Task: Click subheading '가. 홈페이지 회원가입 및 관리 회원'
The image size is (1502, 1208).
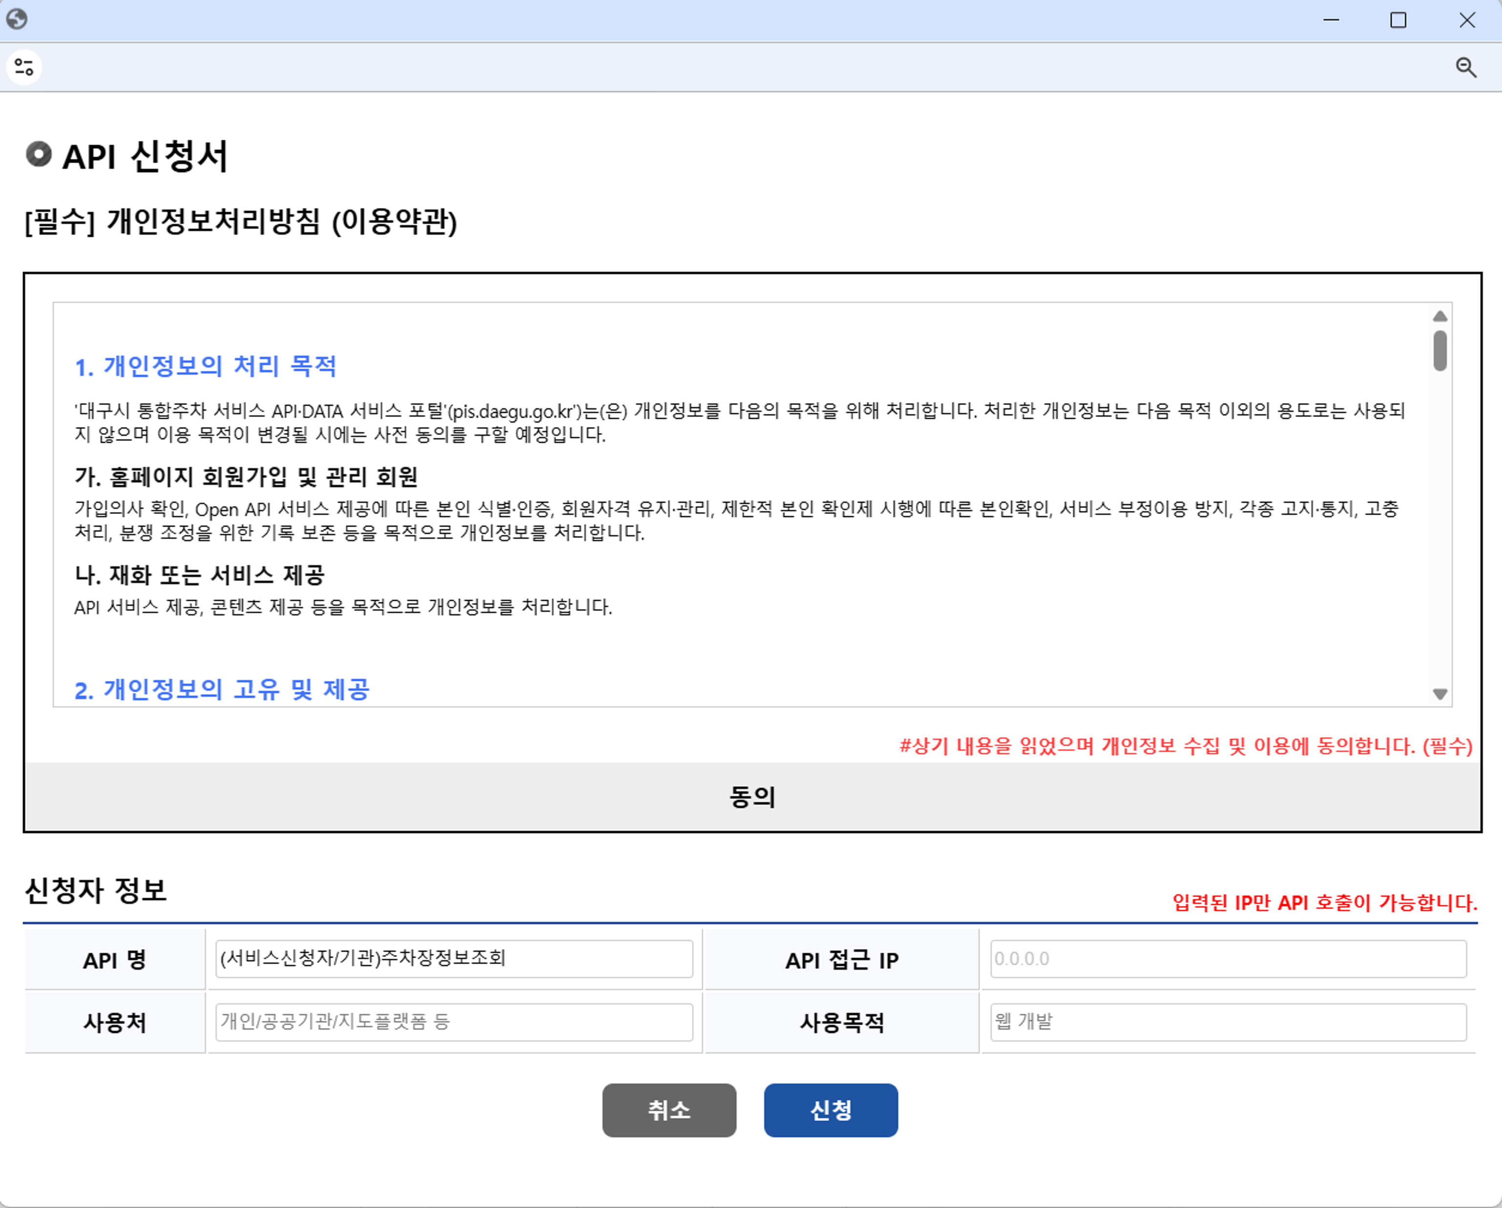Action: point(246,477)
